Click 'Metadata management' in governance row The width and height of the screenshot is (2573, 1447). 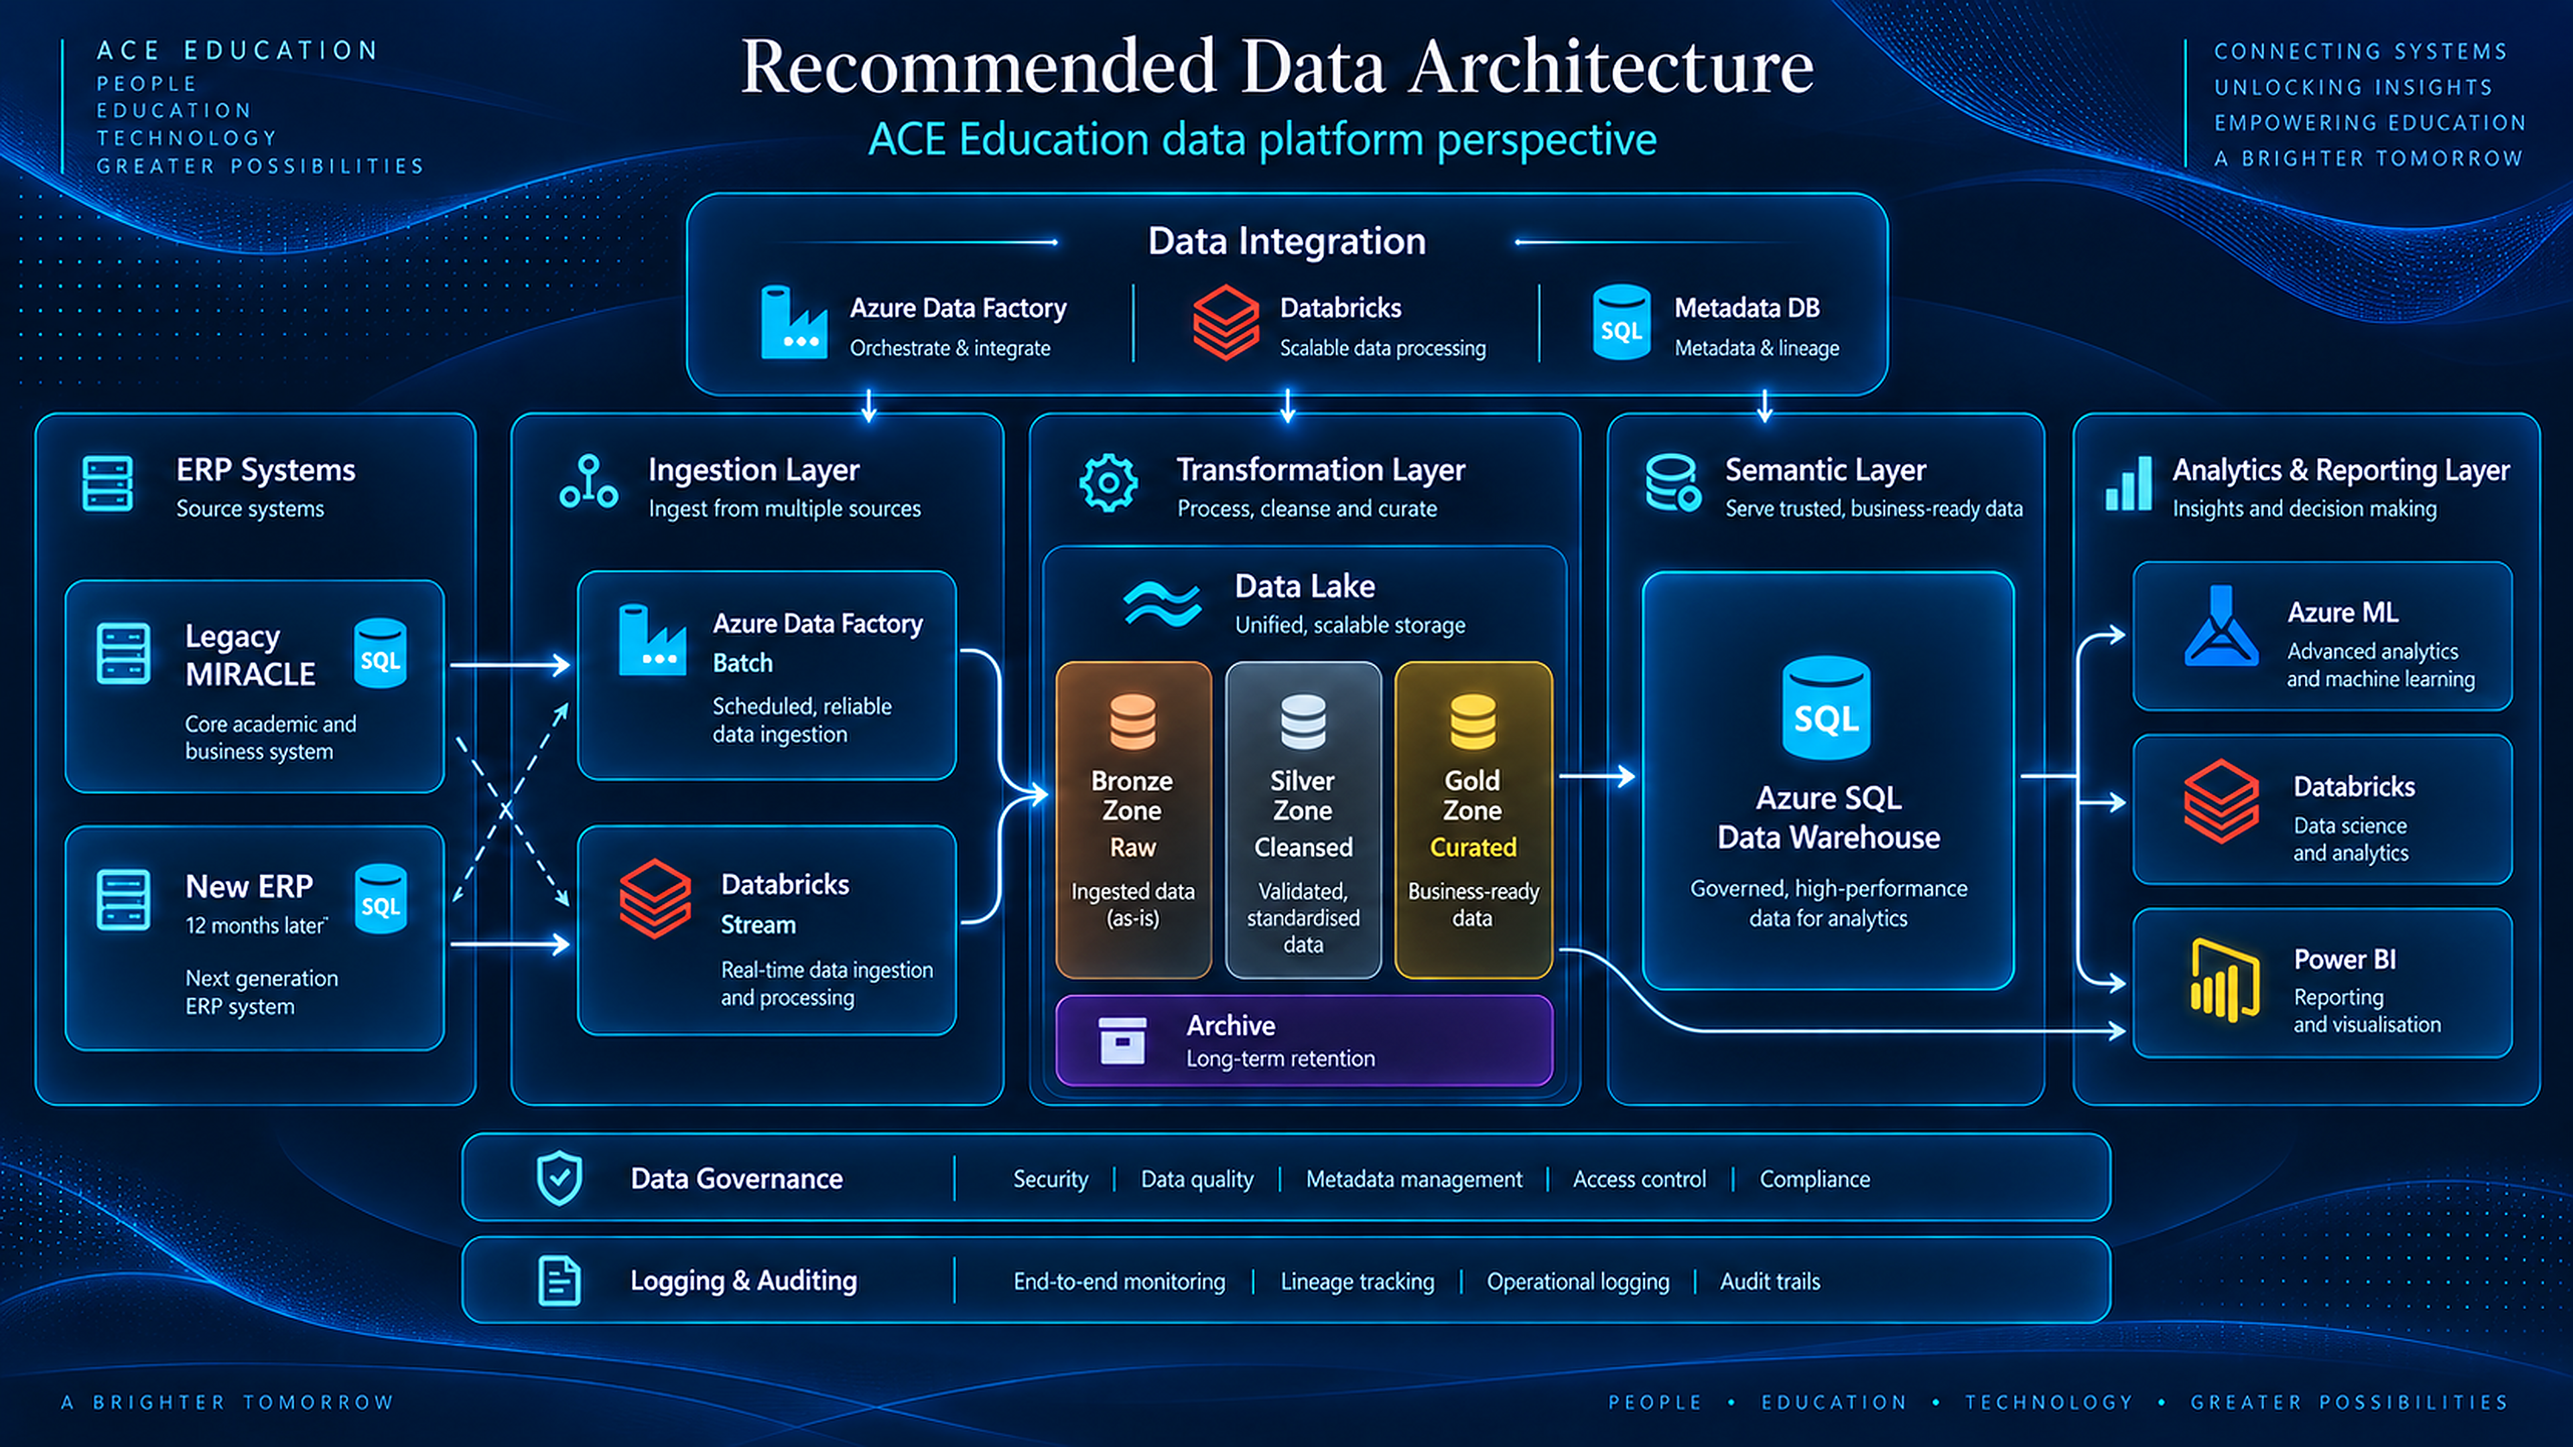click(x=1413, y=1179)
